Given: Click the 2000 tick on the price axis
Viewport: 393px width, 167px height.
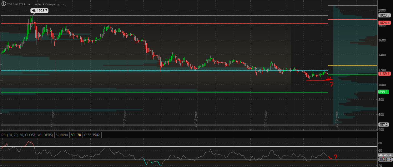Looking at the screenshot, I should 382,10.
